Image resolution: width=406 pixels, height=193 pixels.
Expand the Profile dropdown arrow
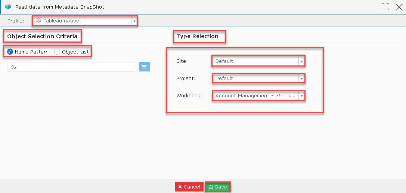134,21
